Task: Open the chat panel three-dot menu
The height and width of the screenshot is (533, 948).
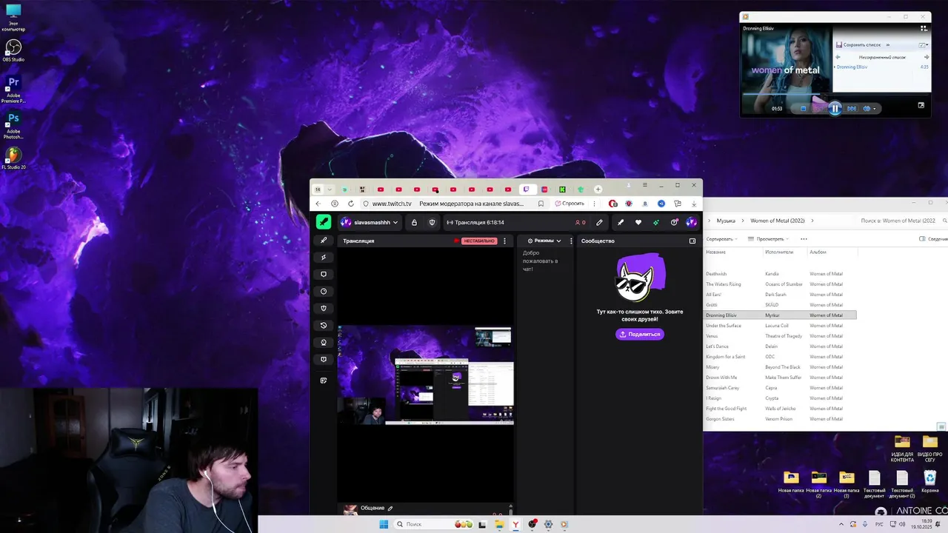Action: (x=571, y=241)
